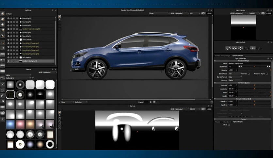Select the Gradient Background light row
273x158 pixels.
click(30, 61)
